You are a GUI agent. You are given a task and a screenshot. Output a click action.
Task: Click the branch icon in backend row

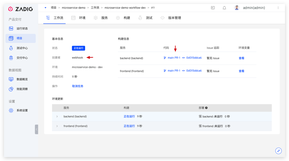165,58
